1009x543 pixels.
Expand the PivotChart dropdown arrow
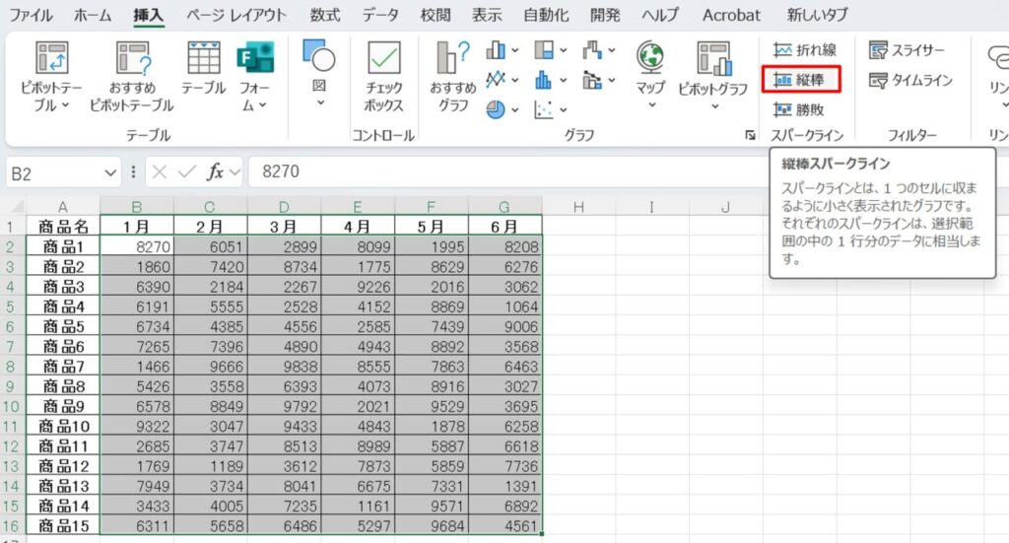click(714, 106)
